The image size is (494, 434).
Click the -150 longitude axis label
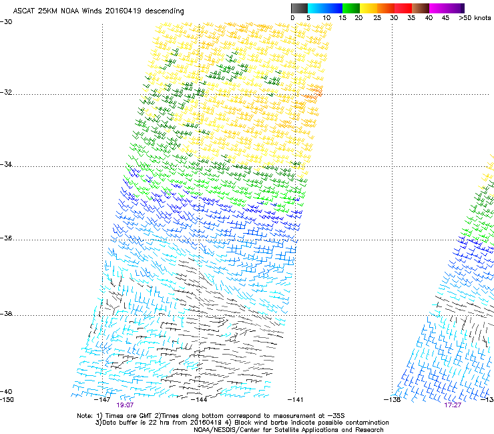coord(7,400)
